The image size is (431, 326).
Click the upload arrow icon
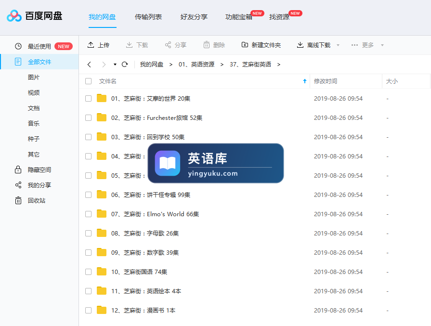point(91,45)
